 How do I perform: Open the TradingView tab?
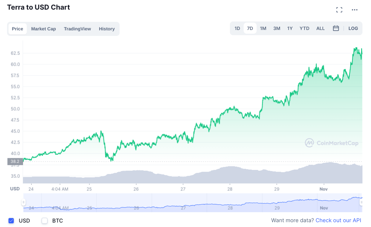(77, 29)
